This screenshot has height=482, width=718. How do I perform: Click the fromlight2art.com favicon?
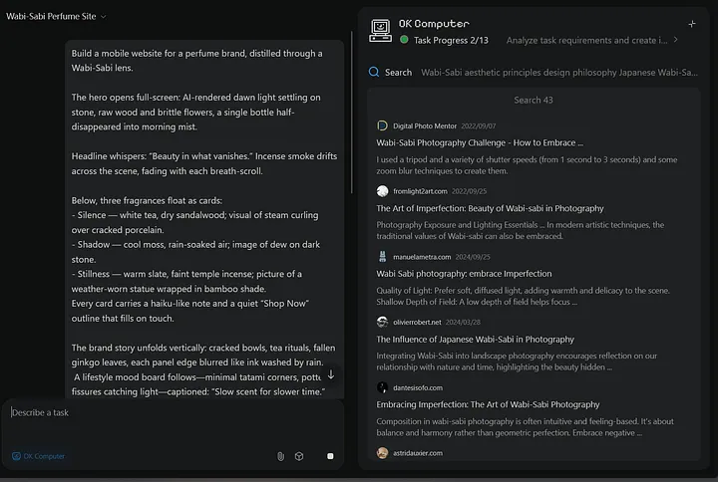(382, 191)
